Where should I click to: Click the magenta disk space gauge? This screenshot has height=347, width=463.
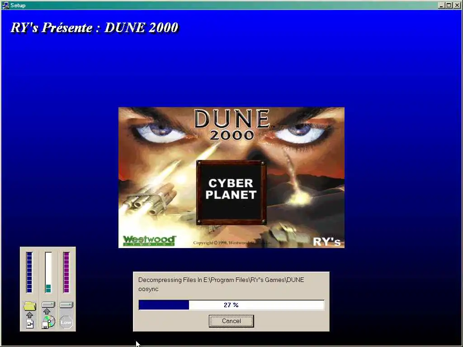pyautogui.click(x=66, y=272)
